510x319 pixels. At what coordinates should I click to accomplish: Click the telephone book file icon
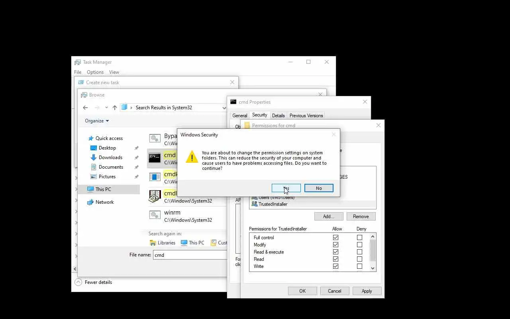click(x=155, y=196)
